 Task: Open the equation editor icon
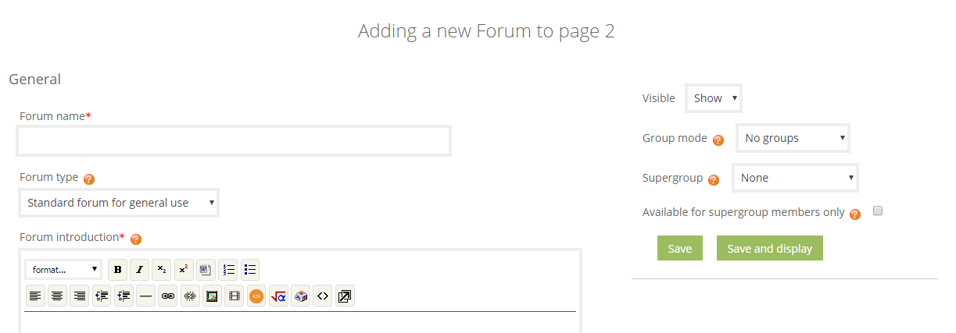[278, 296]
